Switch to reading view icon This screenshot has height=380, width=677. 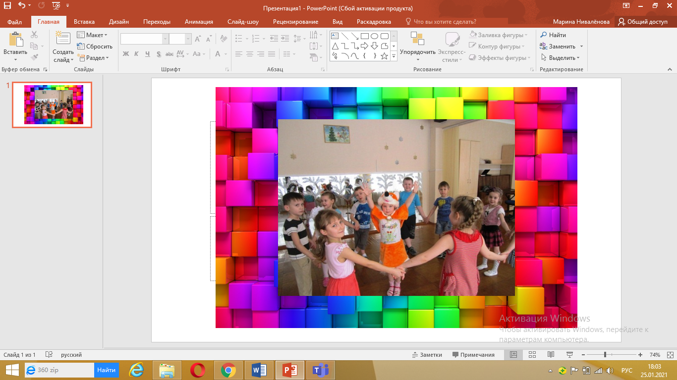pos(551,355)
